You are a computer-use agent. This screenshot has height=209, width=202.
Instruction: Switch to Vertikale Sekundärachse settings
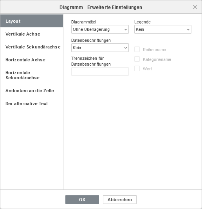(32, 47)
